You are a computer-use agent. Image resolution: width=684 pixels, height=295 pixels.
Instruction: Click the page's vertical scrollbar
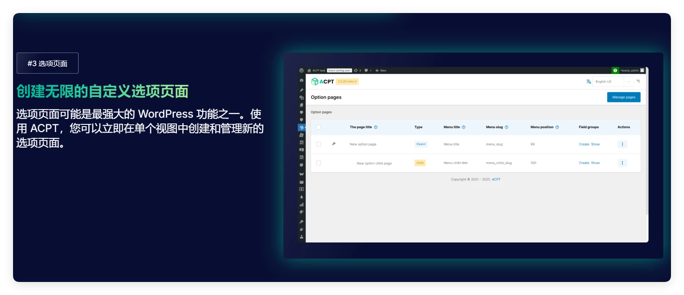tap(647, 144)
